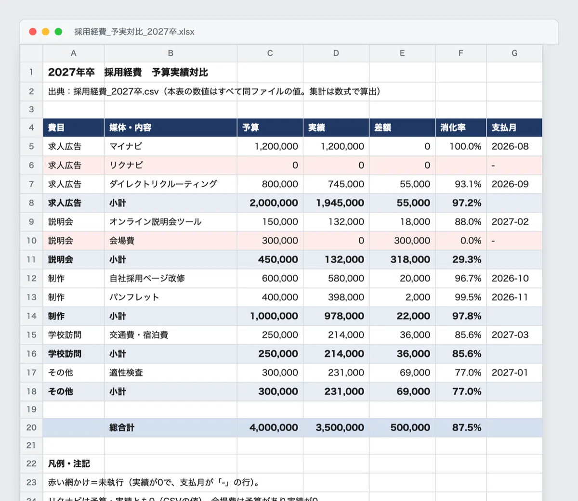
Task: Select the '450,000' subtotal budget cell
Action: [x=270, y=259]
